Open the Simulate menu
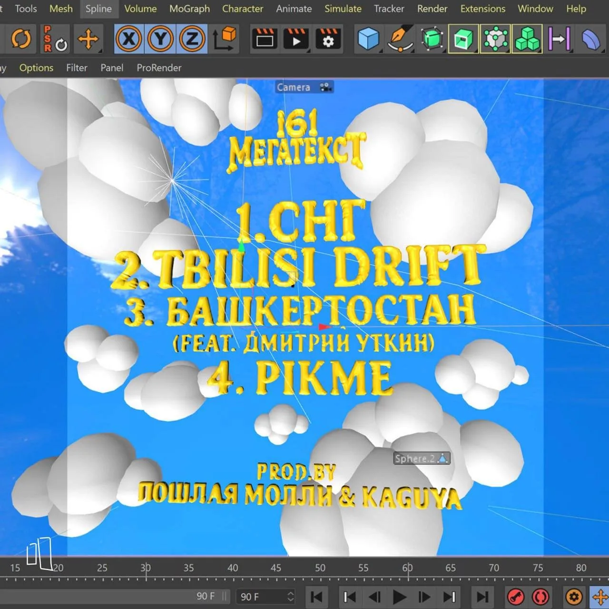The image size is (609, 609). pos(343,9)
